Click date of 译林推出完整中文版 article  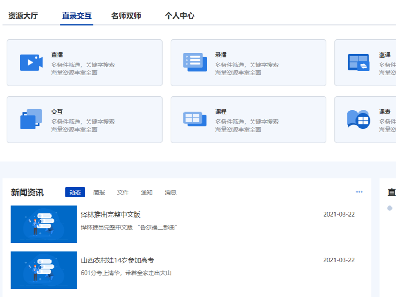point(339,214)
